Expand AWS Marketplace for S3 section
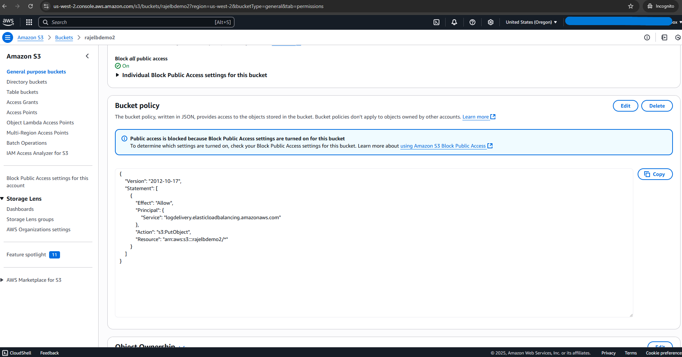This screenshot has width=682, height=357. pos(3,280)
